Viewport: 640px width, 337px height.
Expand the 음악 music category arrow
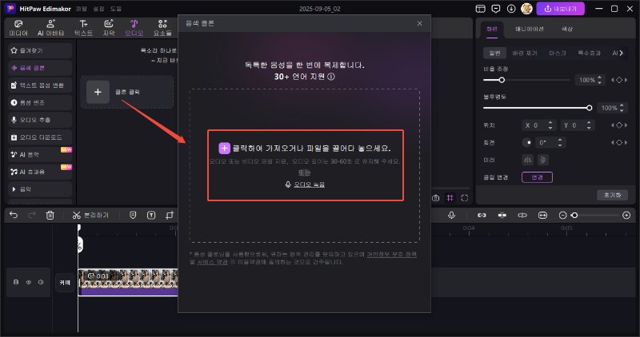14,189
